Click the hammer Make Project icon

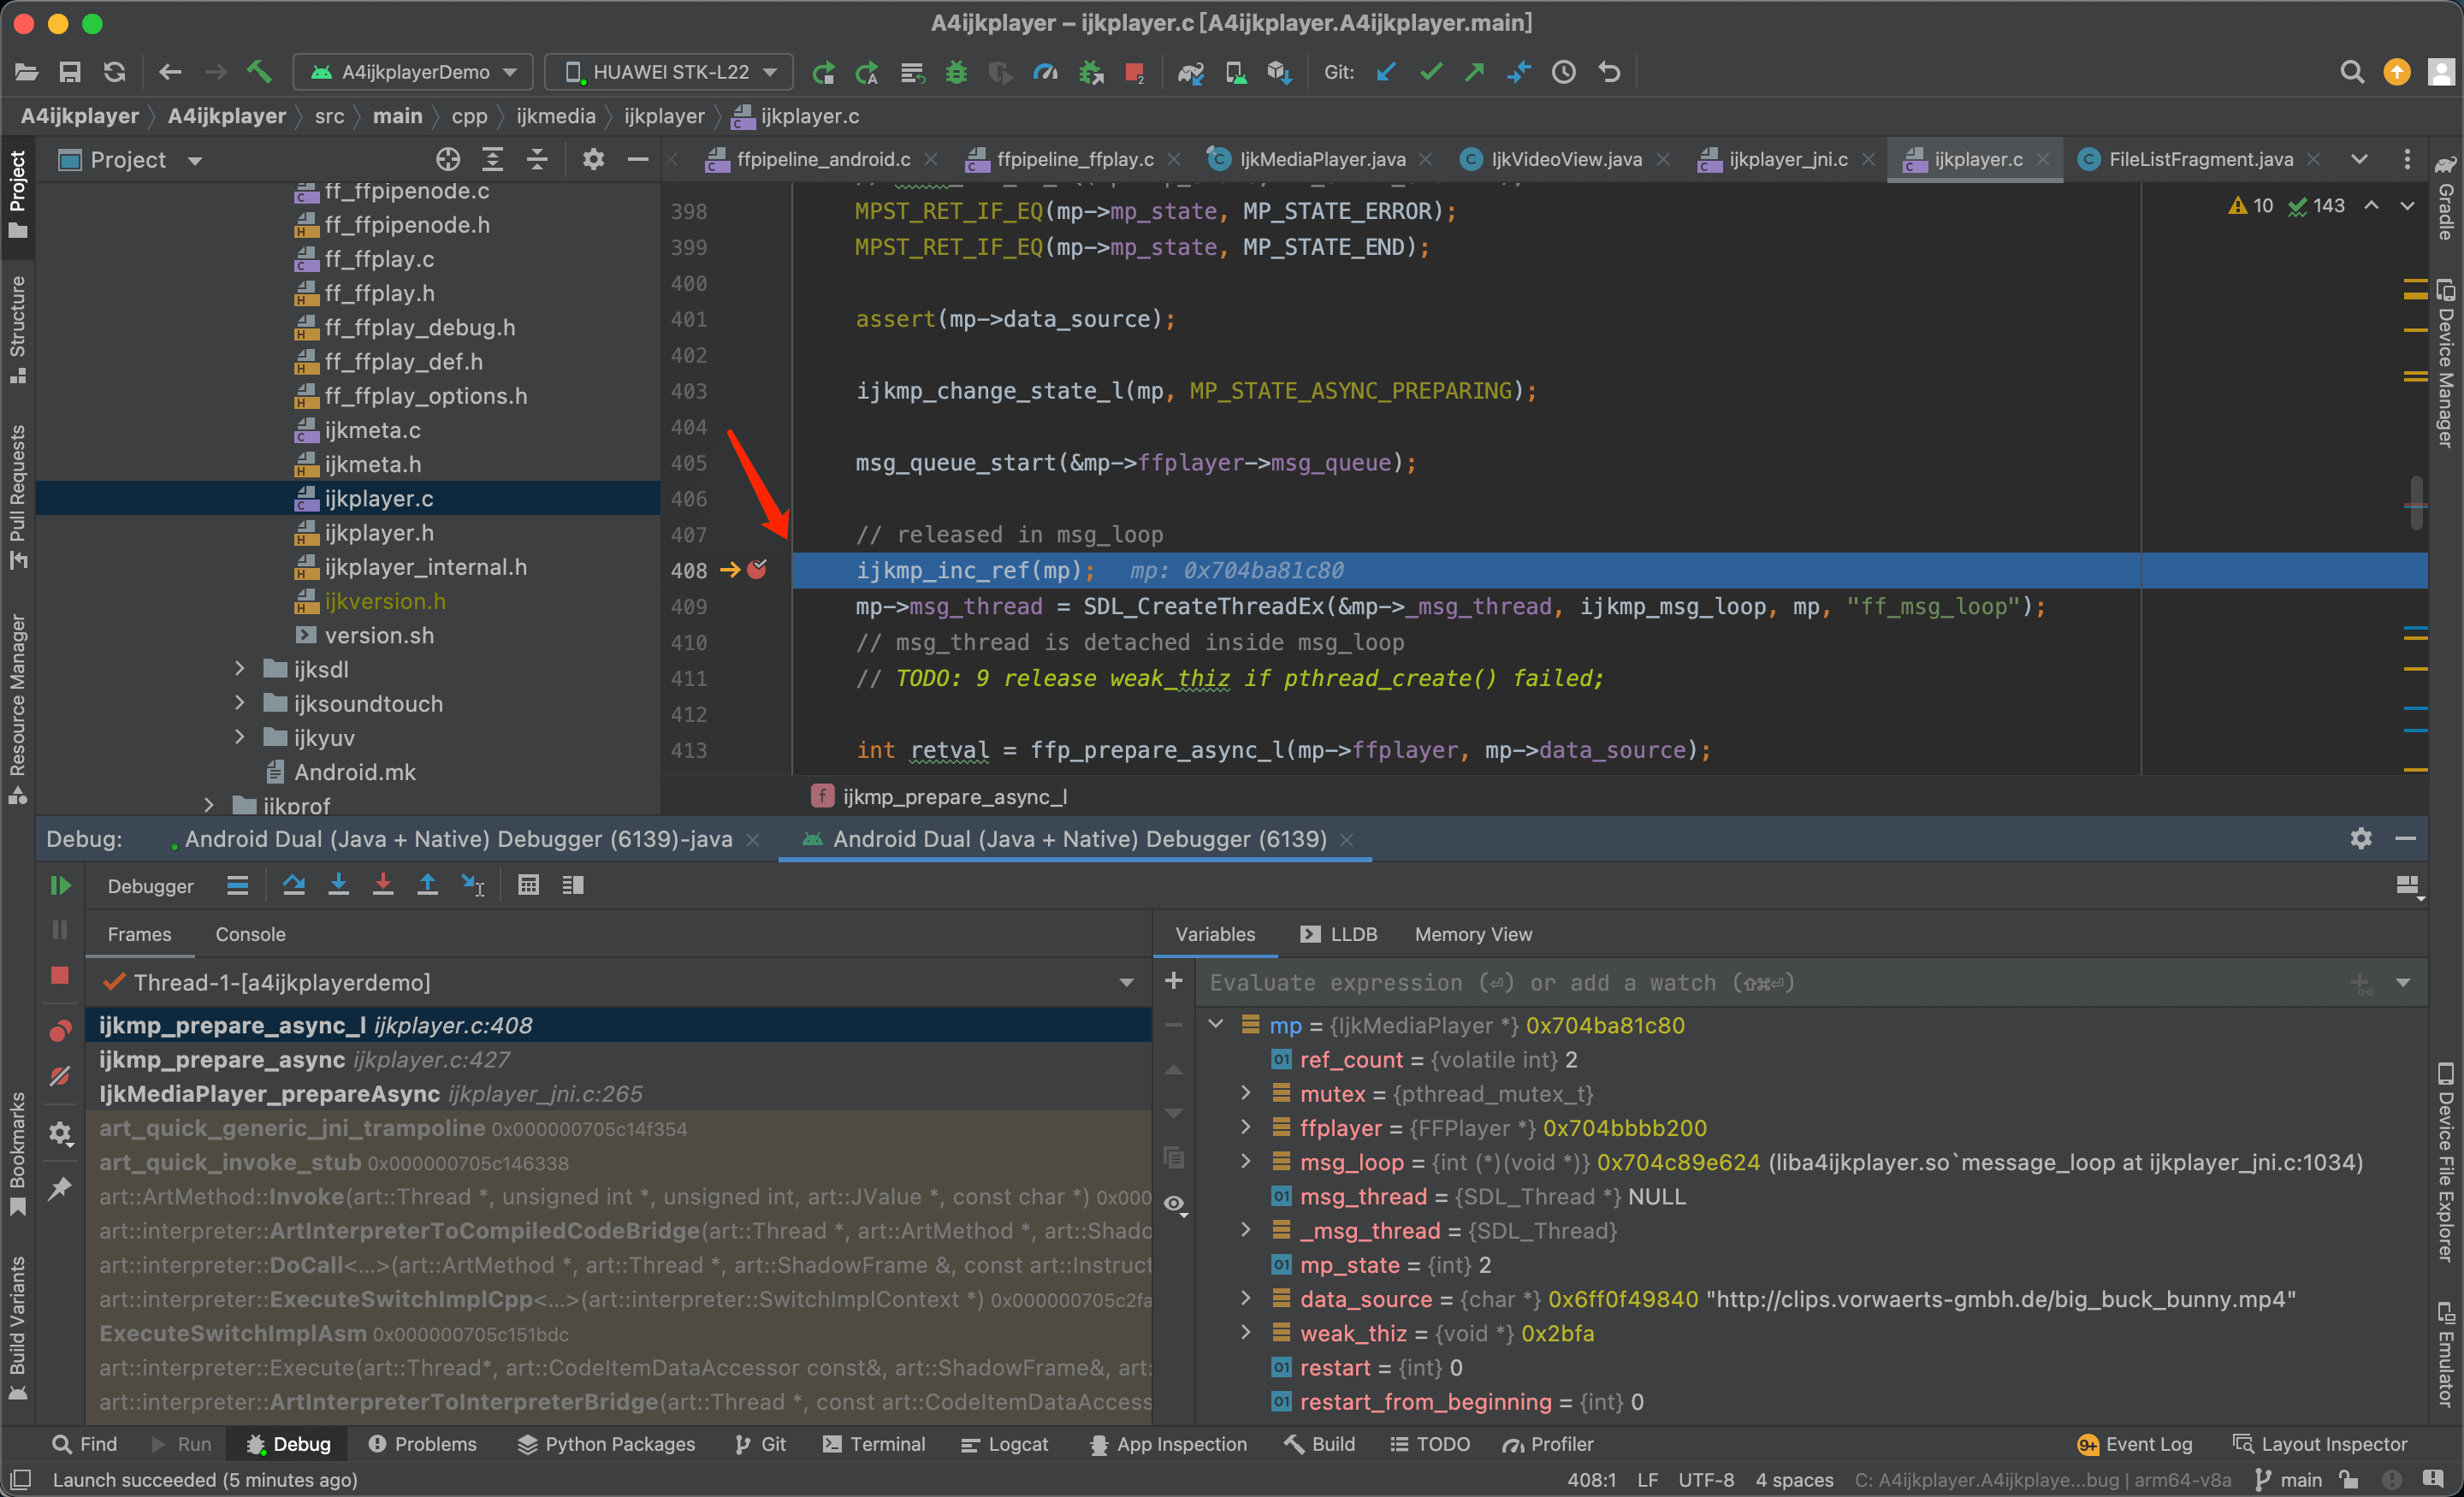(x=259, y=72)
